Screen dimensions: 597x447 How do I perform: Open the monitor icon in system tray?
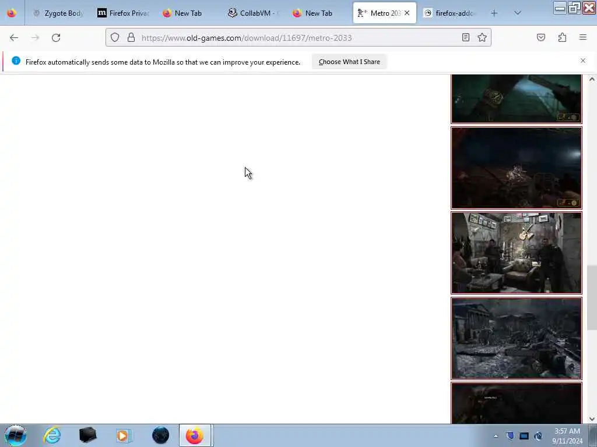[524, 436]
